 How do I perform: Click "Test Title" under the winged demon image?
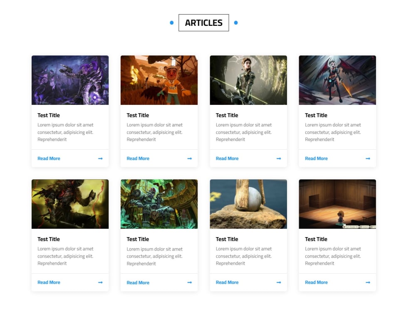coord(316,115)
